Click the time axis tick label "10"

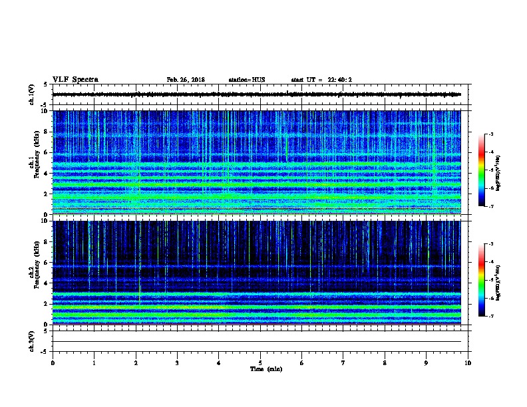468,363
